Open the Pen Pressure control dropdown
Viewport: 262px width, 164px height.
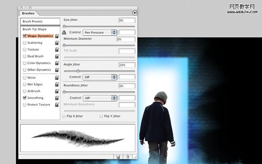coord(100,33)
